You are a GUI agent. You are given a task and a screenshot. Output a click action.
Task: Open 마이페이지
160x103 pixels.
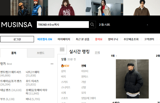click(64, 39)
